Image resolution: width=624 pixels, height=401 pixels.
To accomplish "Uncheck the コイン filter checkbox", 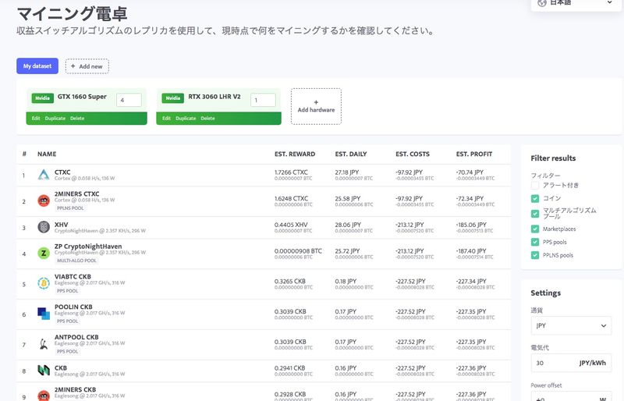I will click(535, 198).
